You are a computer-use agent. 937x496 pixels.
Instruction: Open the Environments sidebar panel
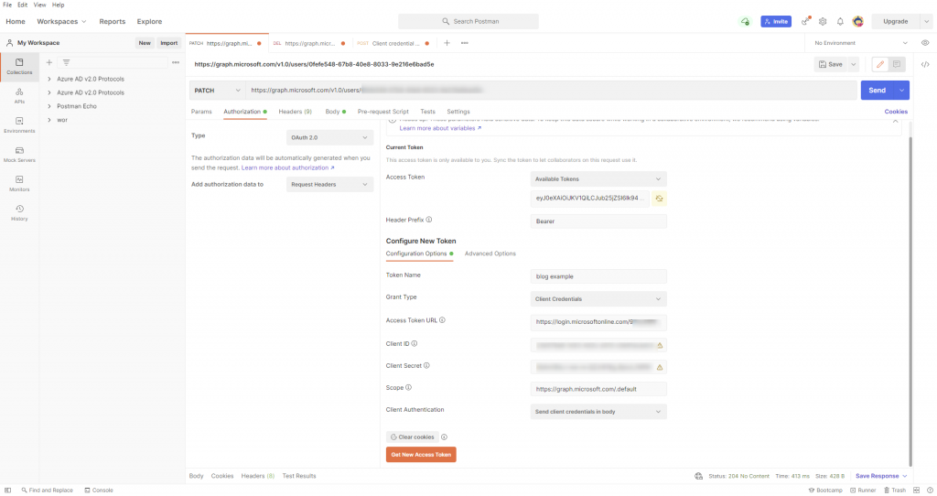point(19,124)
